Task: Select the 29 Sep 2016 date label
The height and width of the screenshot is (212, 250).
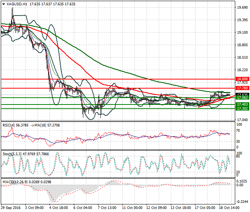Action: (11, 208)
